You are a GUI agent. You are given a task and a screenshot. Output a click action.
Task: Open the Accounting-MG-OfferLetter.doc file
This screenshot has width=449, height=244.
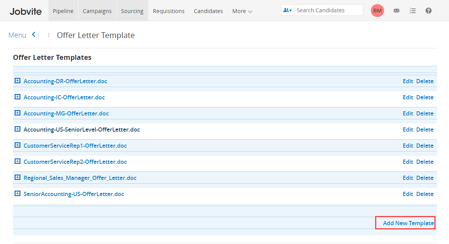(66, 113)
